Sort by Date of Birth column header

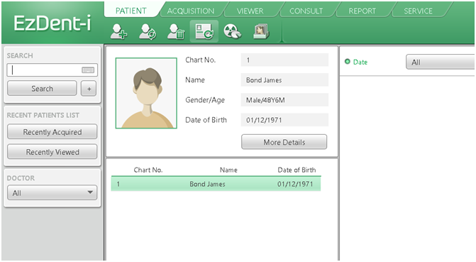point(297,170)
